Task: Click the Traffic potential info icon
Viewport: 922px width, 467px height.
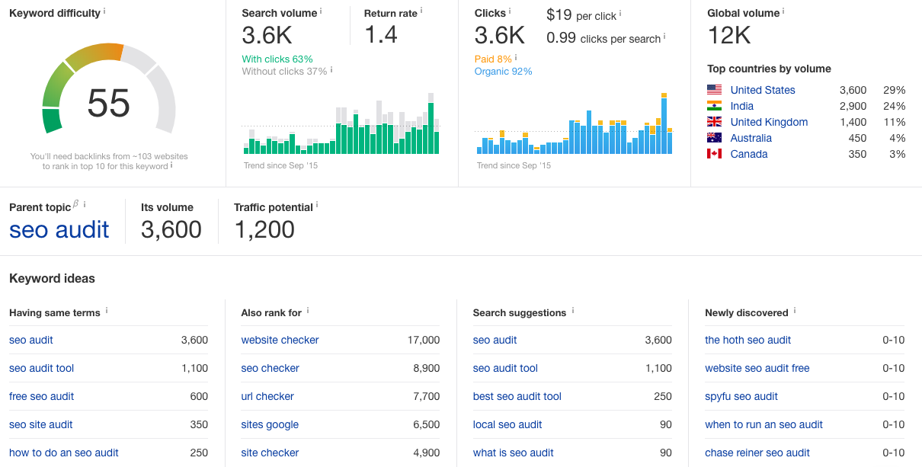Action: [317, 205]
